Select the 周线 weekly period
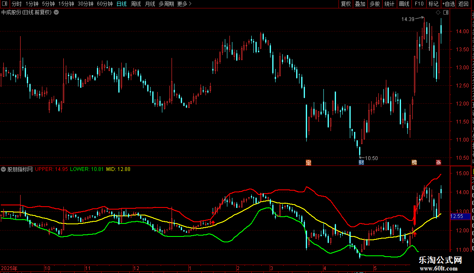This screenshot has width=474, height=273. (136, 4)
